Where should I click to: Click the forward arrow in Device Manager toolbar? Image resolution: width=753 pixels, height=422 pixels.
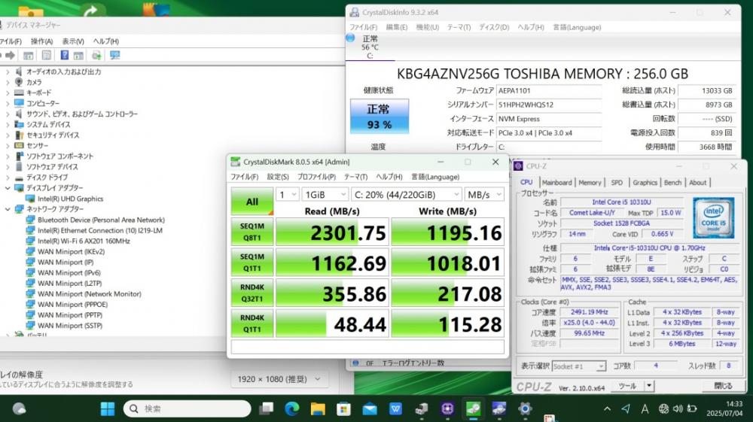10,56
